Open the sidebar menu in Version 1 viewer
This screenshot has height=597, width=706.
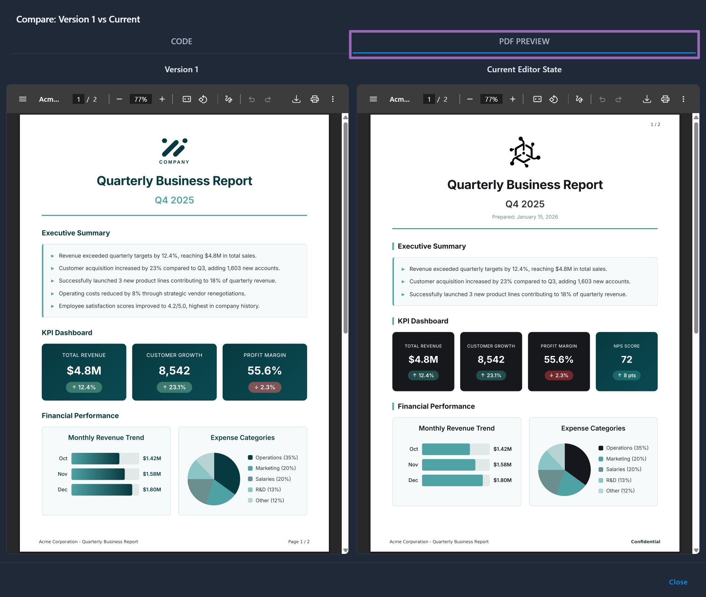(x=22, y=99)
